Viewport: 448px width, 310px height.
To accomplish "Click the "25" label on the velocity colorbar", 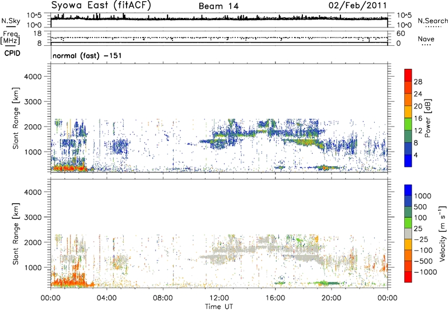I will (418, 229).
